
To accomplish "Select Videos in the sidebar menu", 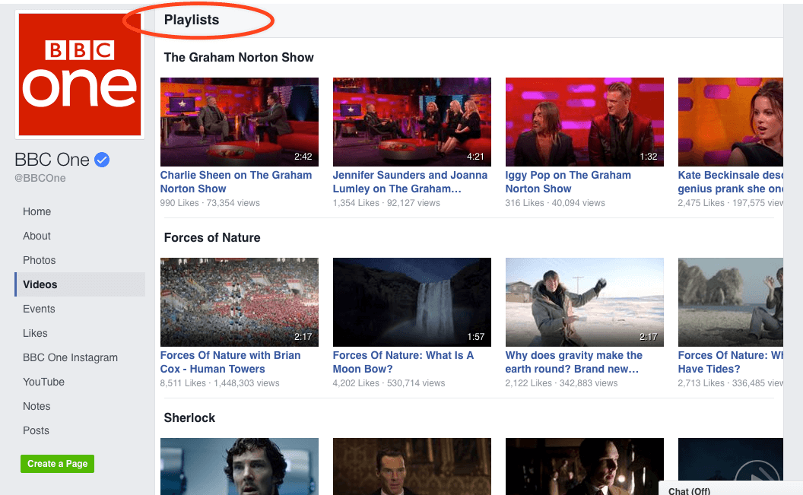I will point(40,284).
